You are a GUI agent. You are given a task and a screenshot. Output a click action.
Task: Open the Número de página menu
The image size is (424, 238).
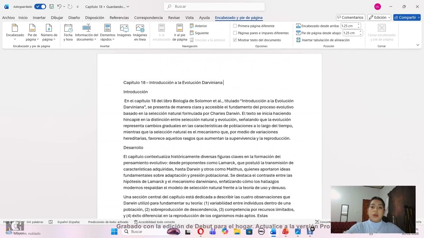(x=49, y=32)
